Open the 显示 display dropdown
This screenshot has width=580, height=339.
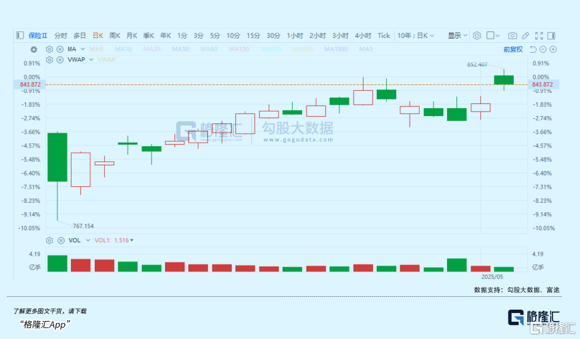pyautogui.click(x=458, y=35)
